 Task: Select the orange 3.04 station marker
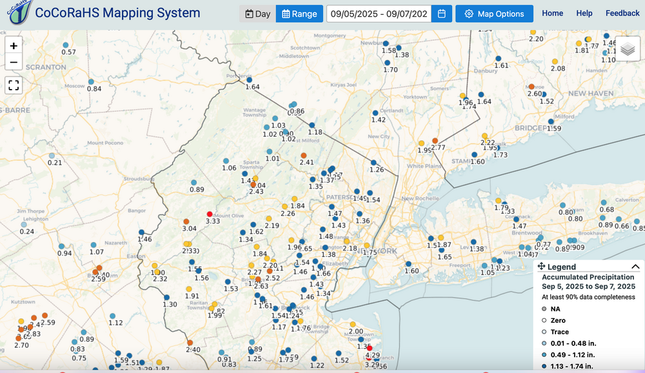click(186, 221)
